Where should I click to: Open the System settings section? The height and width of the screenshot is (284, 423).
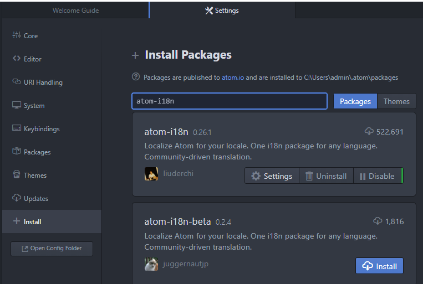coord(52,105)
